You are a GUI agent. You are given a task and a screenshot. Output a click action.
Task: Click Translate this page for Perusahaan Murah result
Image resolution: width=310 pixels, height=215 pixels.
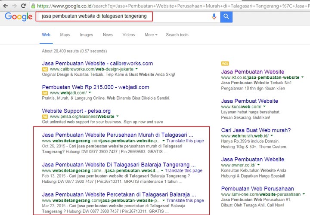(185, 141)
